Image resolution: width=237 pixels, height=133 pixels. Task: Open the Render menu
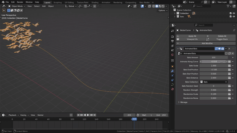click(x=20, y=2)
